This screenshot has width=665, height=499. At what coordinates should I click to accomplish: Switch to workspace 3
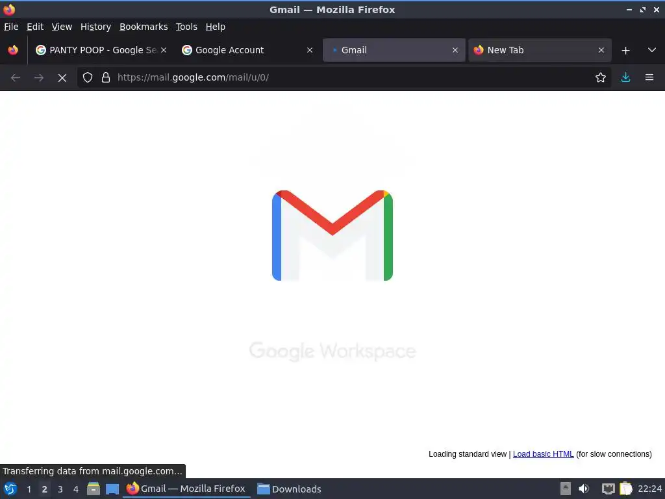click(60, 489)
